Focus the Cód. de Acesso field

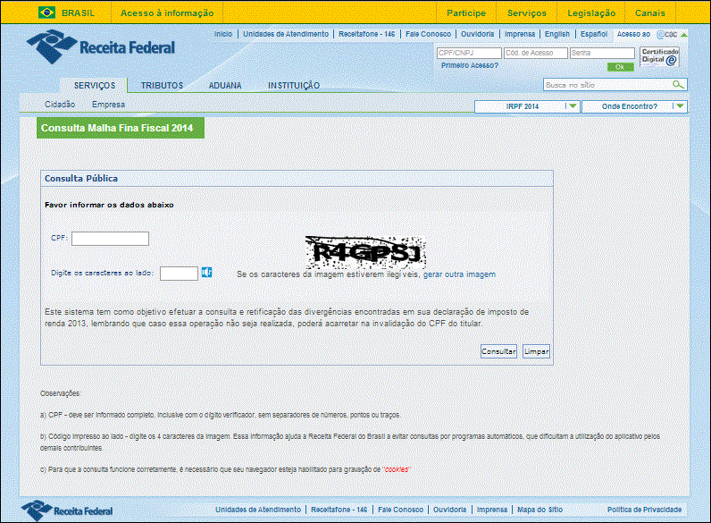(x=536, y=53)
